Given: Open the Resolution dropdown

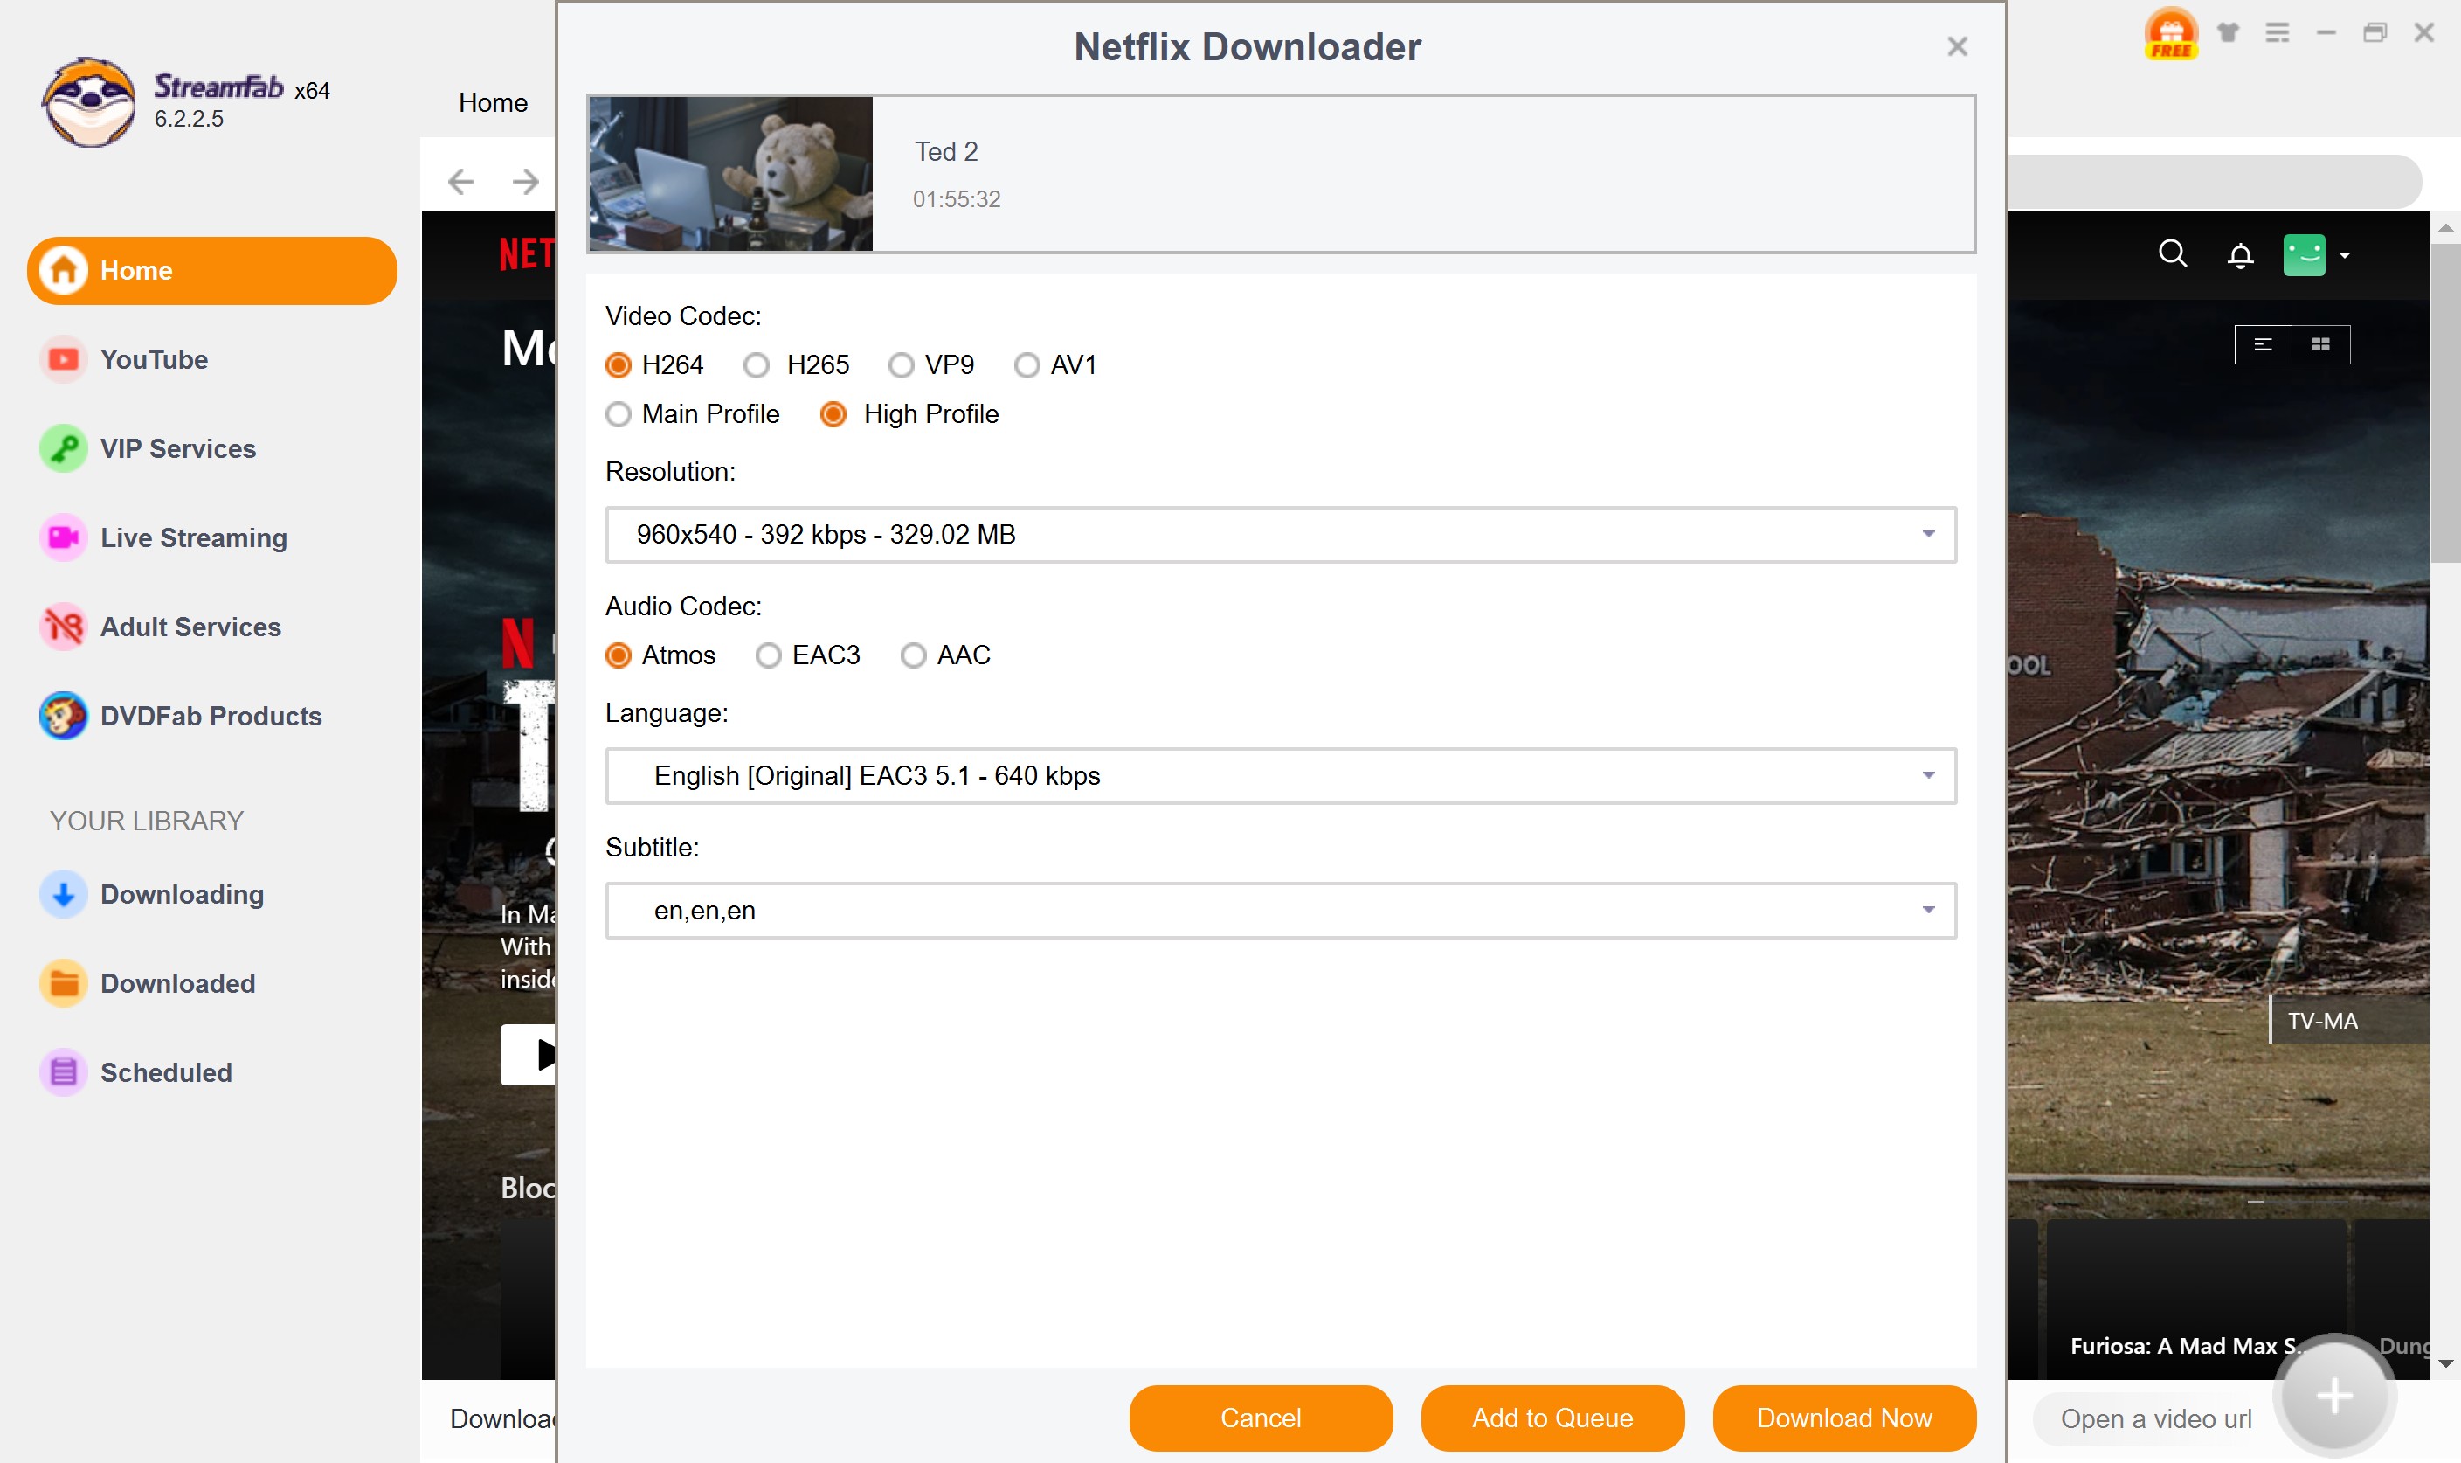Looking at the screenshot, I should point(1281,534).
